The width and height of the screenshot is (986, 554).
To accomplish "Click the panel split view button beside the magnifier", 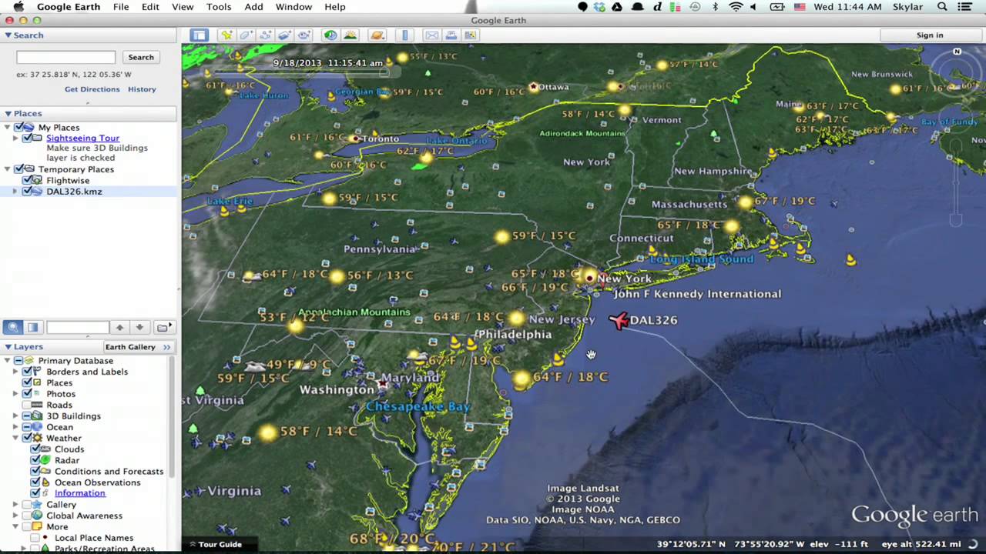I will 32,327.
